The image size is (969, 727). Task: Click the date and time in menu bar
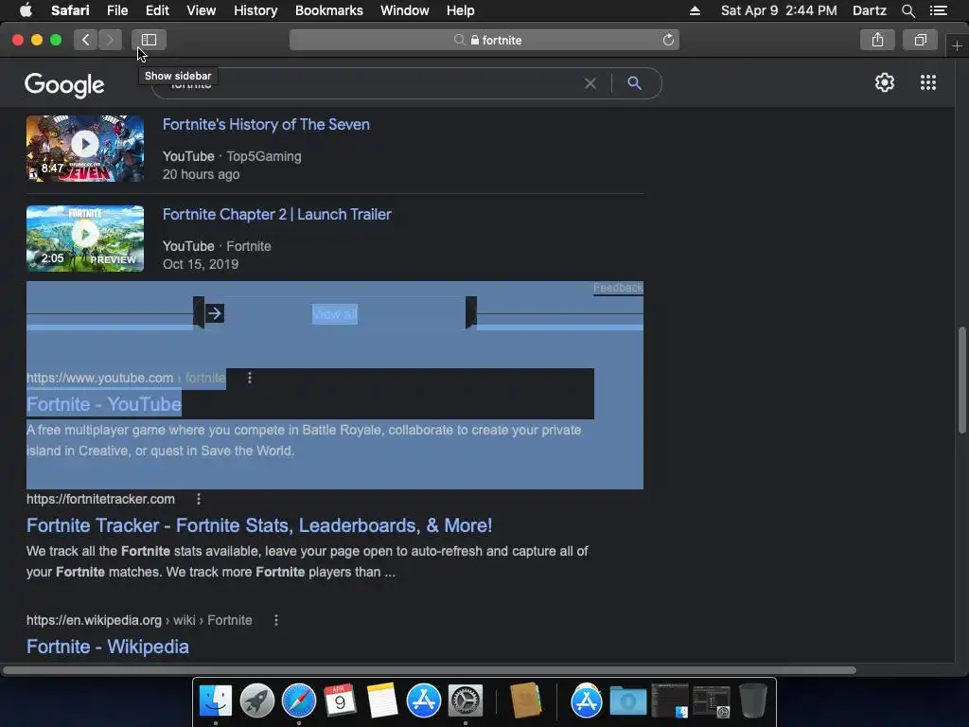(779, 10)
